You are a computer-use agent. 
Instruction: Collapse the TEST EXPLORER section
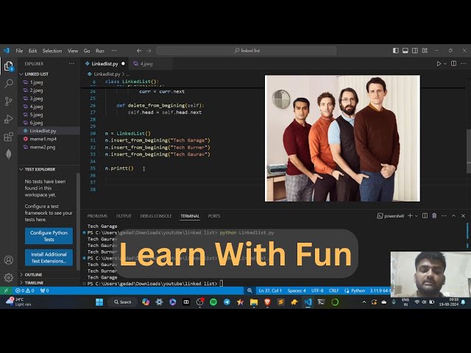pos(40,169)
